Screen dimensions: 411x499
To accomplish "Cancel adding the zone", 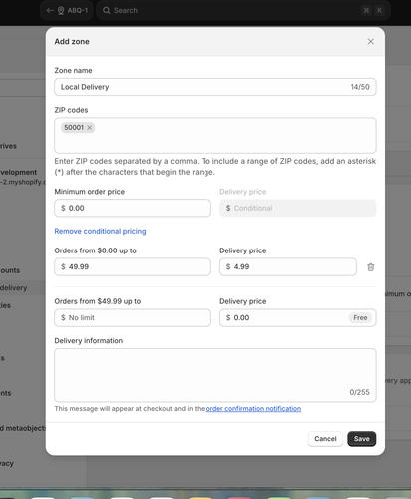I will point(325,439).
